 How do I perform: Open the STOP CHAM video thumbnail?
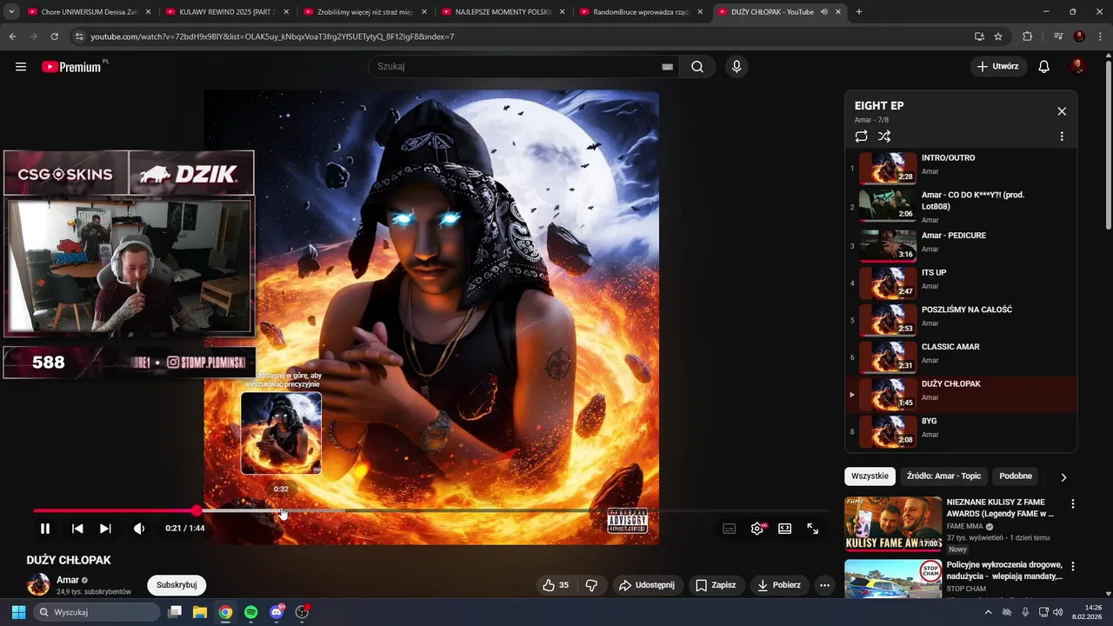(x=893, y=578)
